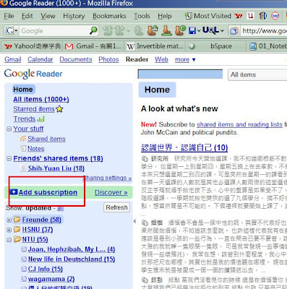Open Shared items under Your stuff
This screenshot has height=289, width=287.
coord(46,139)
